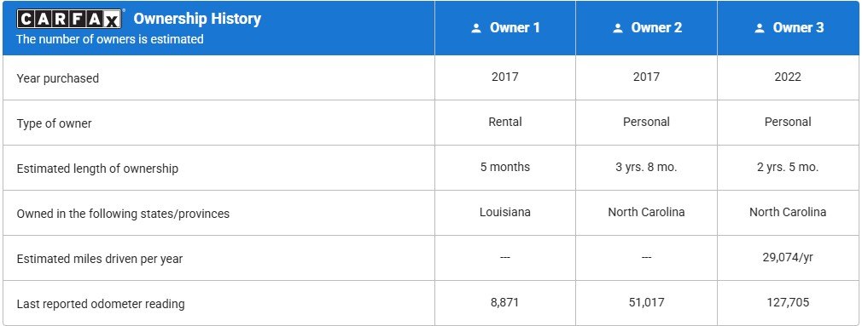This screenshot has width=862, height=326.
Task: Click the 'number of owners is estimated' note
Action: [x=110, y=39]
